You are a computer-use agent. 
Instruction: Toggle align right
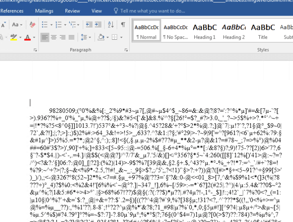(x=63, y=37)
